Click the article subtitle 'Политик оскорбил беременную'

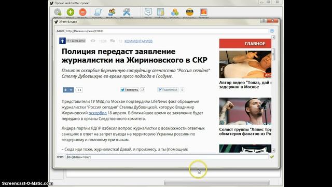(x=136, y=73)
